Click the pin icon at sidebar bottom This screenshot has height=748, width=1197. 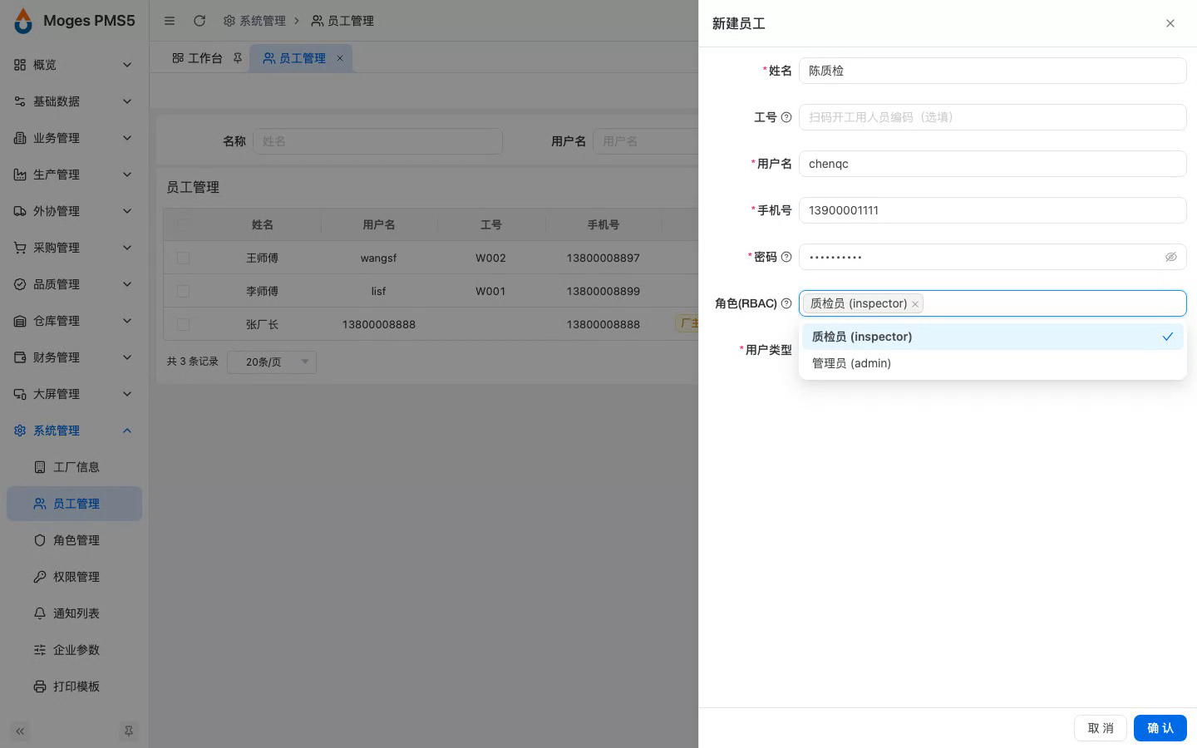(x=129, y=731)
